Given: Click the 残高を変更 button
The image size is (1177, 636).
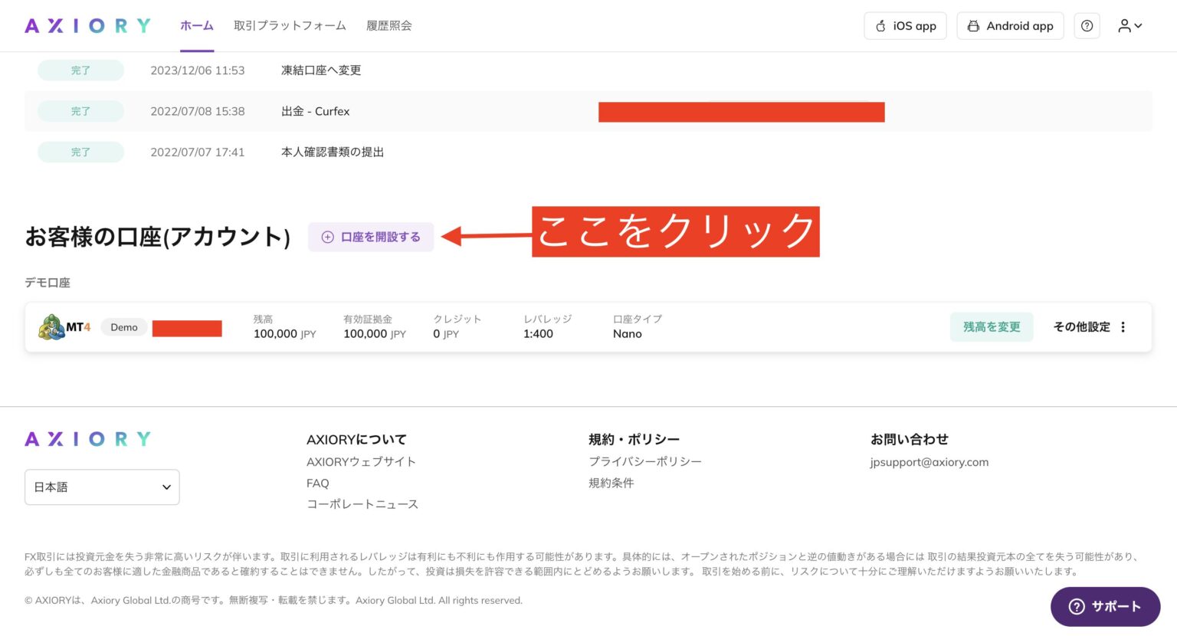Looking at the screenshot, I should point(992,326).
